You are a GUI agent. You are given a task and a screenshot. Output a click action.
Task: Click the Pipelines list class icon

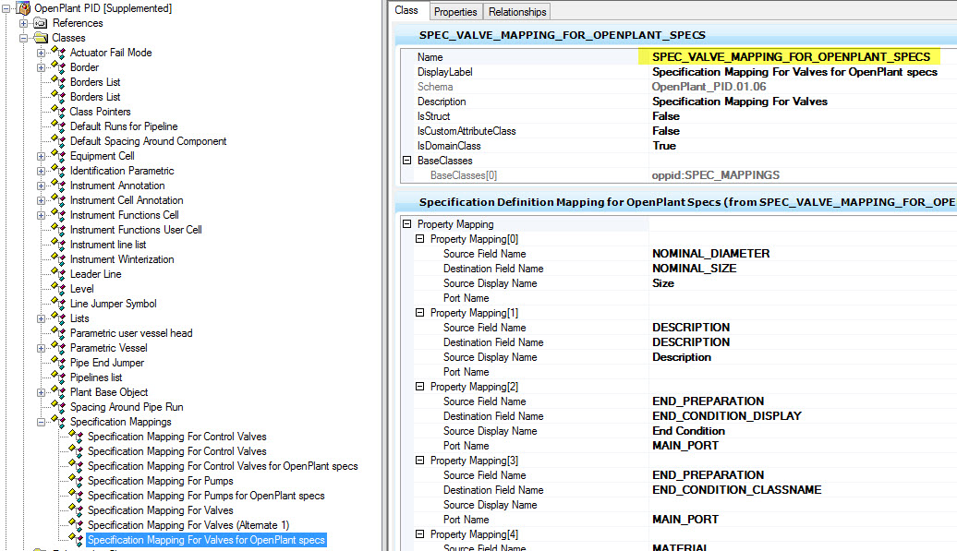[58, 377]
